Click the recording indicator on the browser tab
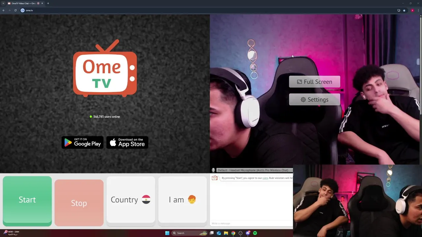The width and height of the screenshot is (422, 237). point(38,3)
